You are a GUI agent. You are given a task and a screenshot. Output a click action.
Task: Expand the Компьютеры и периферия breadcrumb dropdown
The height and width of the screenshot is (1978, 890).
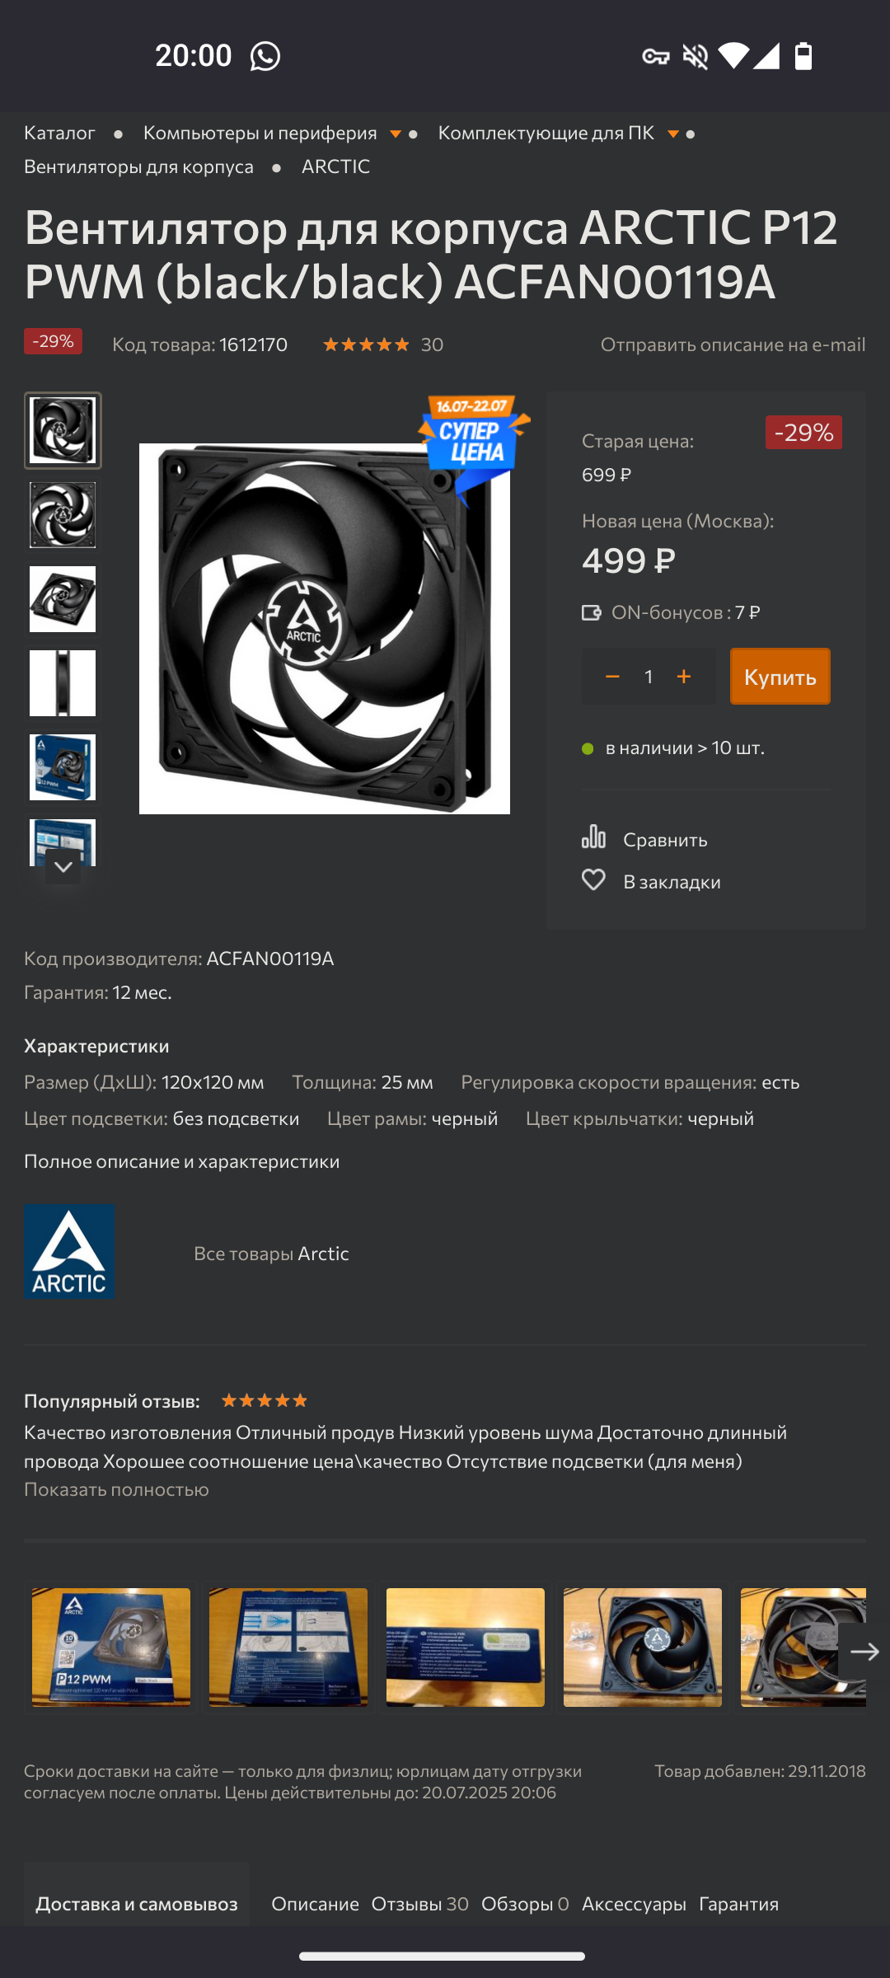click(x=396, y=134)
